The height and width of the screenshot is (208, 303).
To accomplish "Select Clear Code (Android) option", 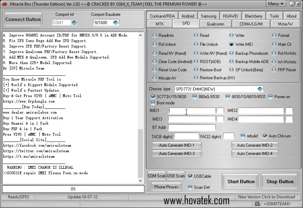I will tap(172, 62).
